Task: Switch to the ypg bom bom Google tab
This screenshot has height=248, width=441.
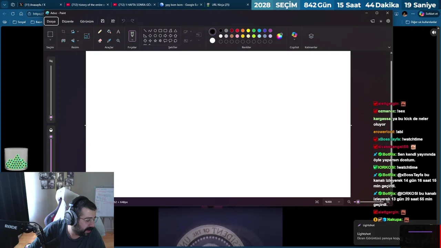Action: coord(181,5)
